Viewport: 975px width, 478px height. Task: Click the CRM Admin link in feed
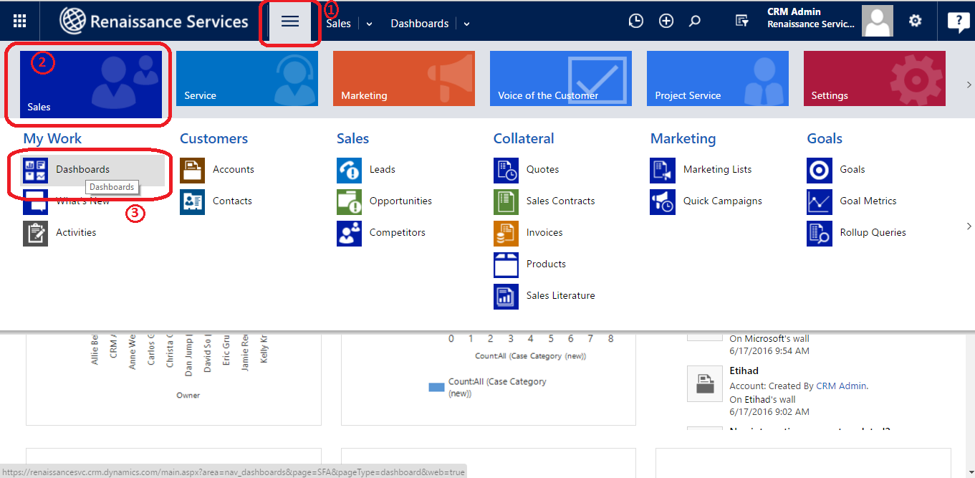pyautogui.click(x=841, y=386)
